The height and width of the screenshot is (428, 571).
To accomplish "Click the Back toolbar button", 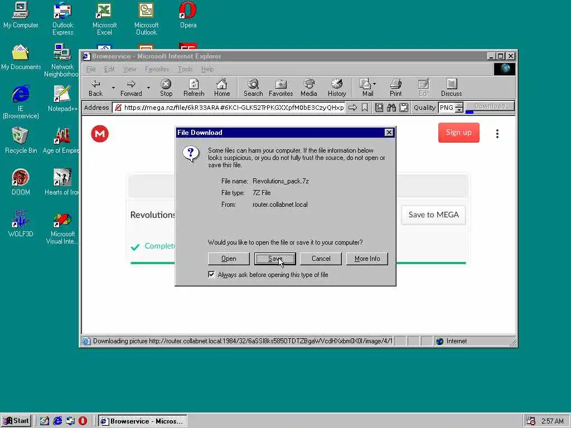I will click(x=96, y=88).
